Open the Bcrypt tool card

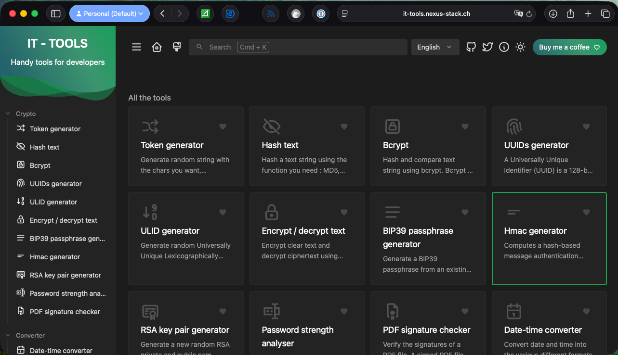[x=428, y=146]
